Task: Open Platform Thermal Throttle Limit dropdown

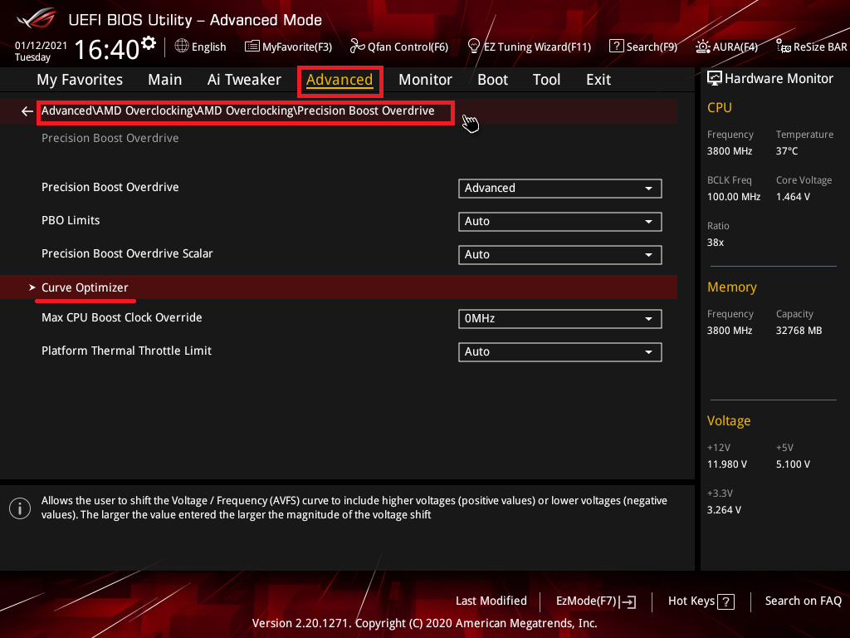Action: coord(560,351)
